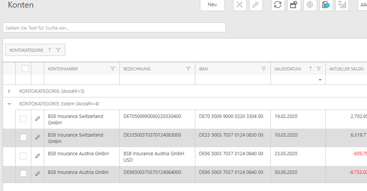
Task: Click the lock icon in toolbar
Action: 294,5
